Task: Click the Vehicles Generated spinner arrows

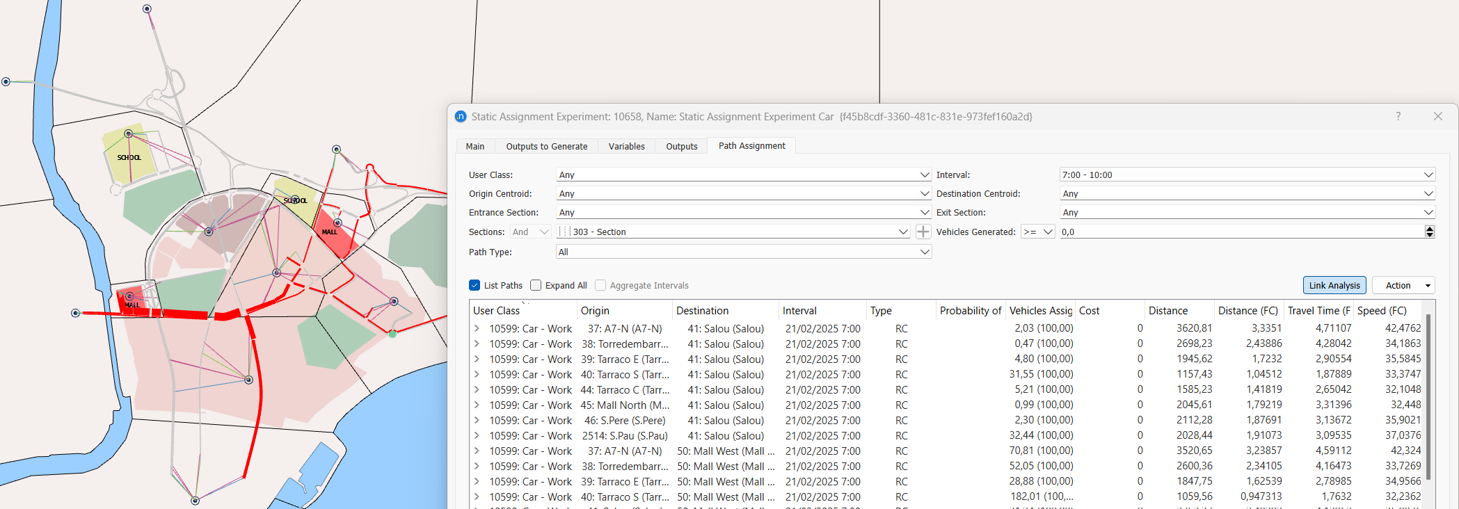Action: pyautogui.click(x=1429, y=232)
